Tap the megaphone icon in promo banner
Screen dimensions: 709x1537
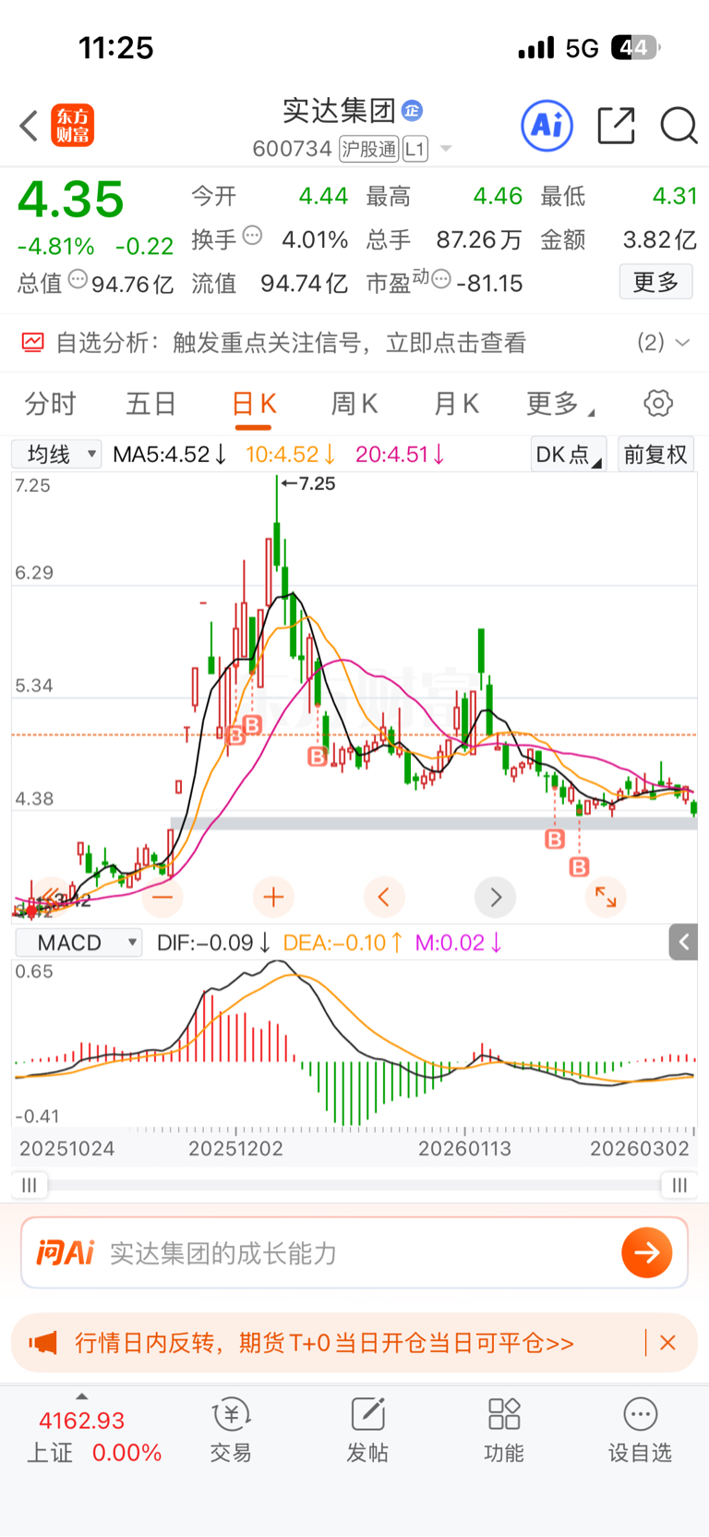coord(43,1343)
